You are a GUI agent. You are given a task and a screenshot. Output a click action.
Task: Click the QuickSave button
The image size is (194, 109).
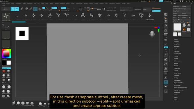point(144,1)
